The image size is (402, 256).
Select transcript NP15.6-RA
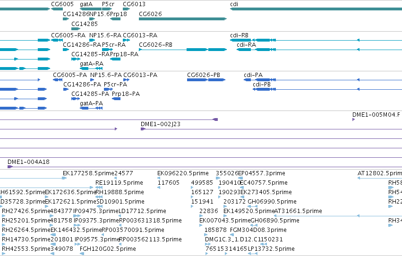coord(92,40)
